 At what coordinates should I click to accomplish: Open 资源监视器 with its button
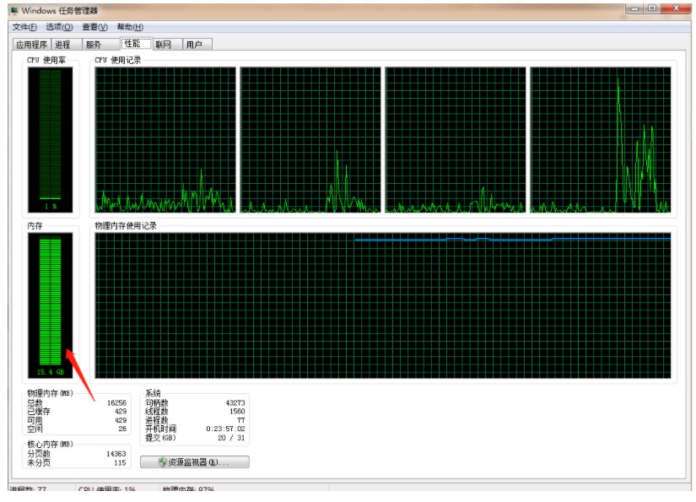pyautogui.click(x=194, y=462)
